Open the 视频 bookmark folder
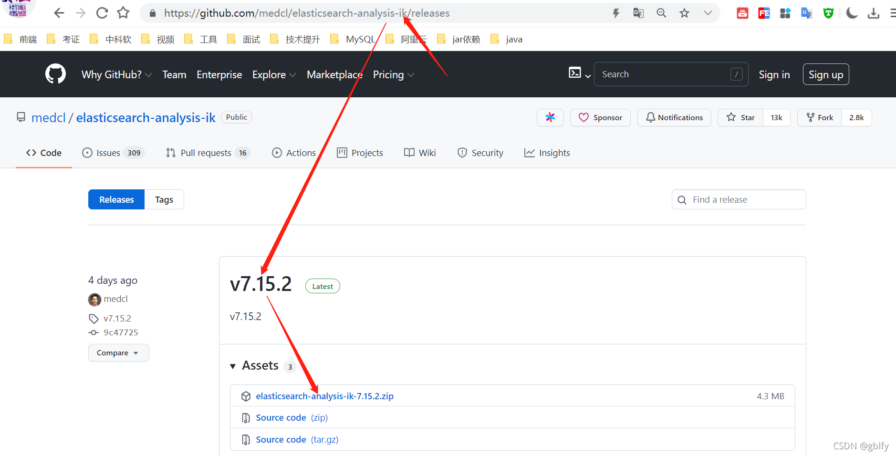 (x=158, y=39)
